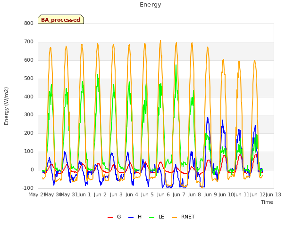This screenshot has height=226, width=302.
Task: Click the Energy (W/m2) axis label
Action: tap(6, 106)
